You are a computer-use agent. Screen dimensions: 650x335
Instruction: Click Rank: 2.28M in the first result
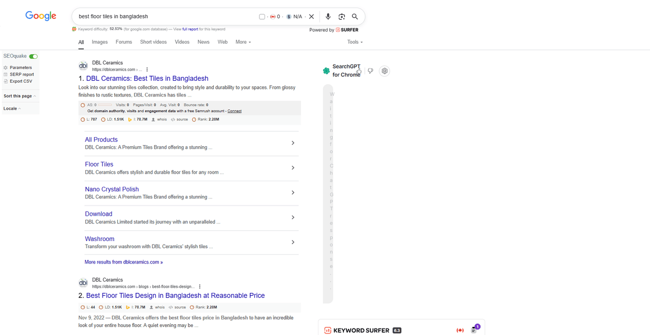point(206,120)
